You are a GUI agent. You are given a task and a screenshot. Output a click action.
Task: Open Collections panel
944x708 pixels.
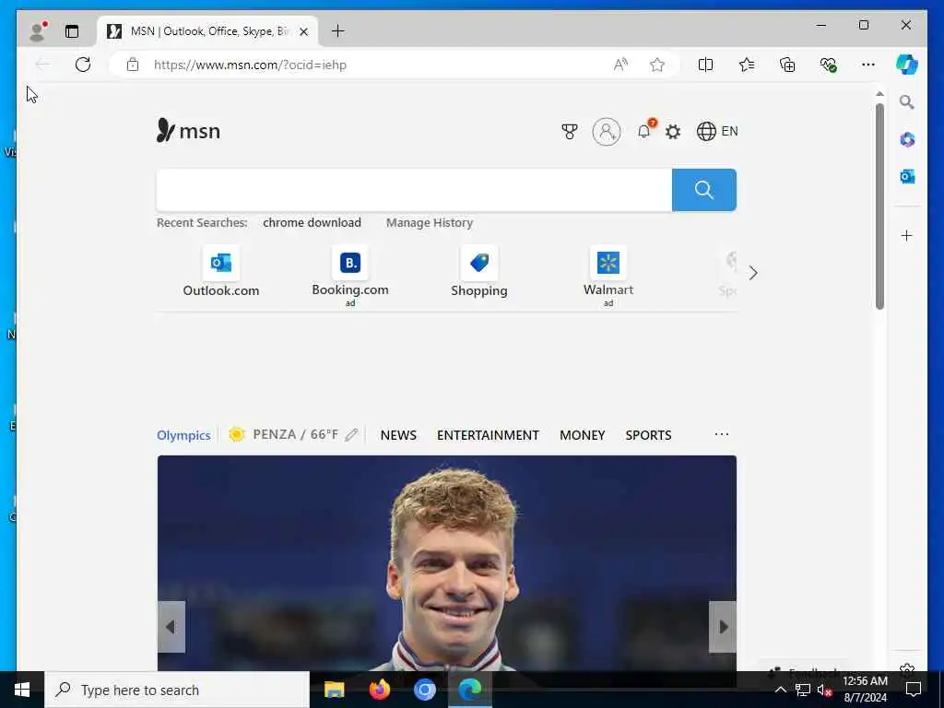click(787, 65)
